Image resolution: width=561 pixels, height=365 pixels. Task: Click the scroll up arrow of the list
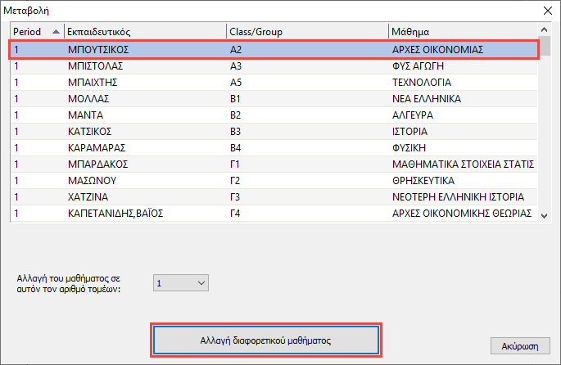coord(544,29)
